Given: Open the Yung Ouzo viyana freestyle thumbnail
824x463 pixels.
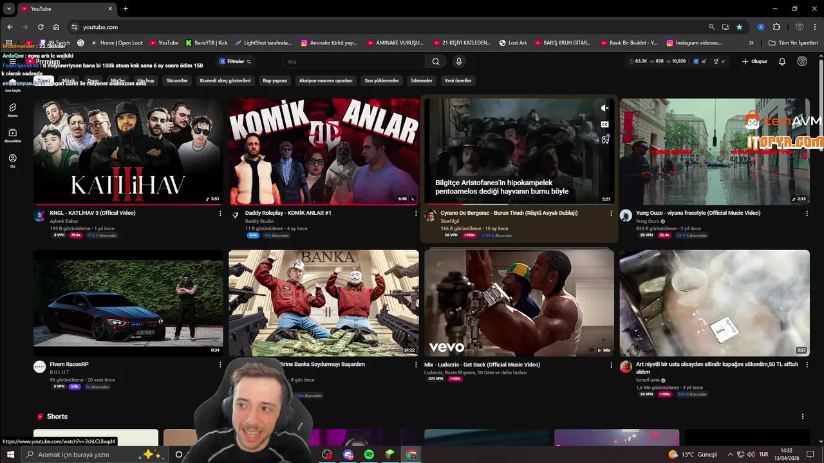Looking at the screenshot, I should click(715, 152).
